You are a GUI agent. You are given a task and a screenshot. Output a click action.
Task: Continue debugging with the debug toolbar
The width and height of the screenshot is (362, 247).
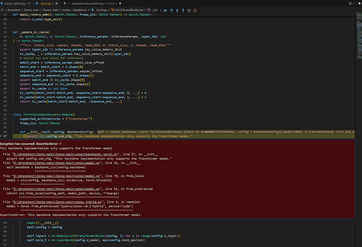[x=166, y=11]
